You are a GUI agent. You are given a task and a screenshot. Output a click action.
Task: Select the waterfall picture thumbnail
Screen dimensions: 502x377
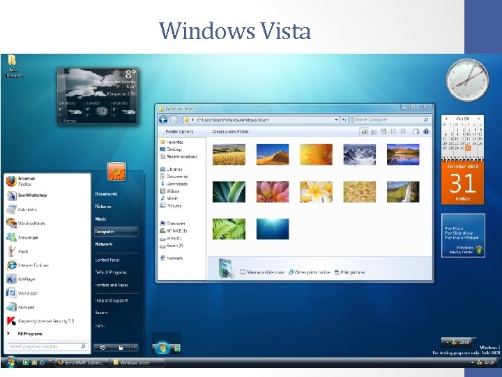[403, 192]
